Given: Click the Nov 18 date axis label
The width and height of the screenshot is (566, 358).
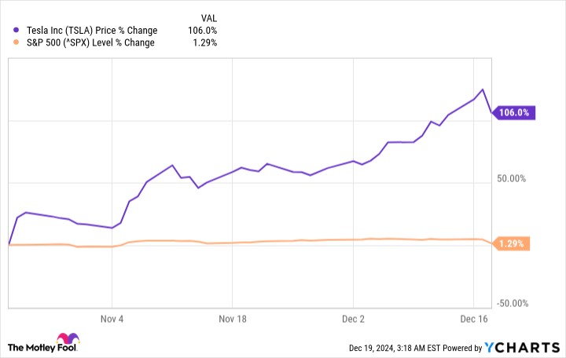Looking at the screenshot, I should click(x=233, y=319).
